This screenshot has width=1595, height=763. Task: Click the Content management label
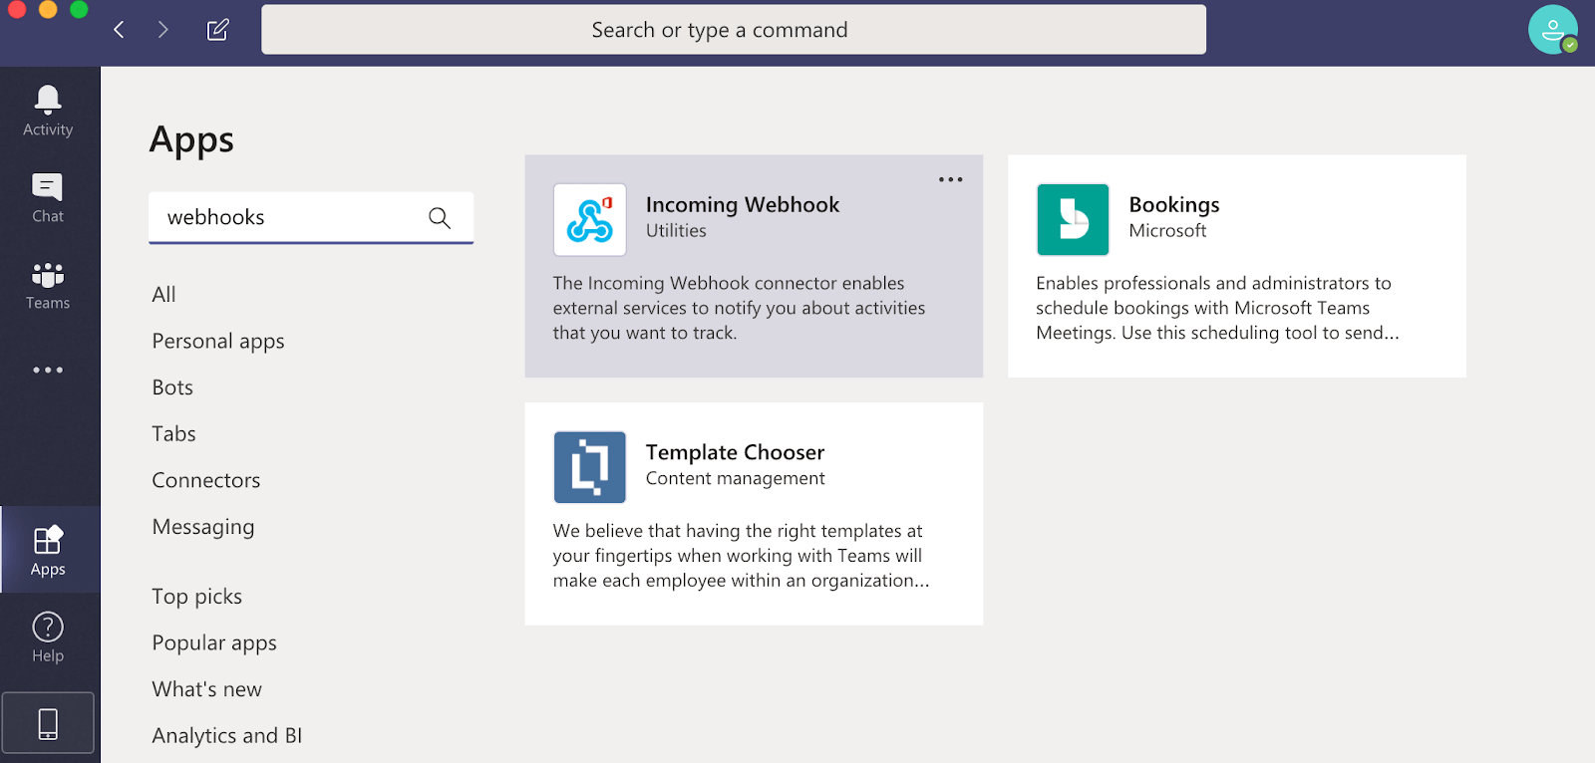click(735, 479)
